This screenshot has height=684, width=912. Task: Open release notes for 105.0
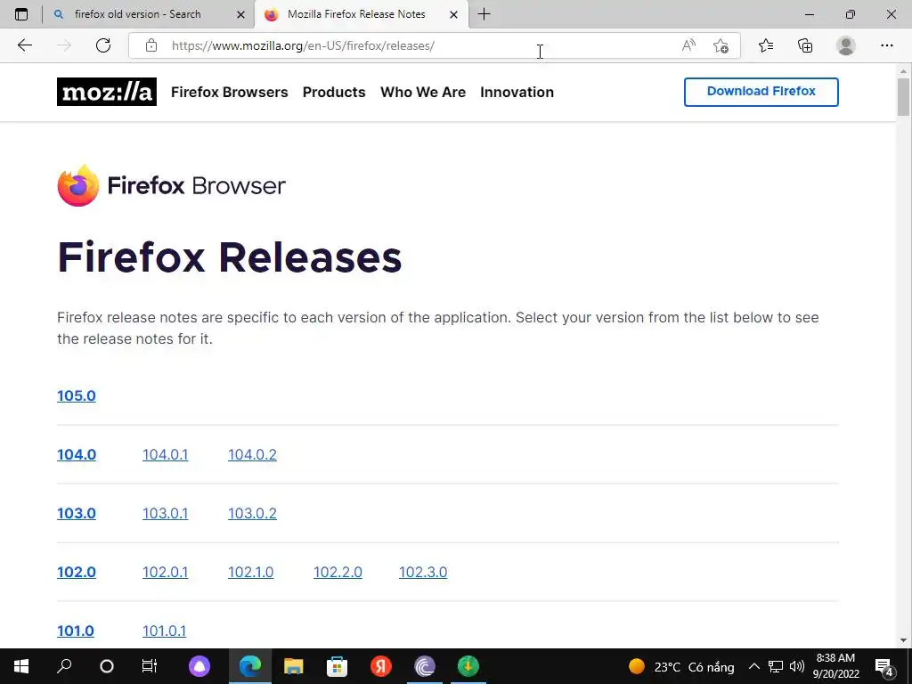tap(77, 395)
